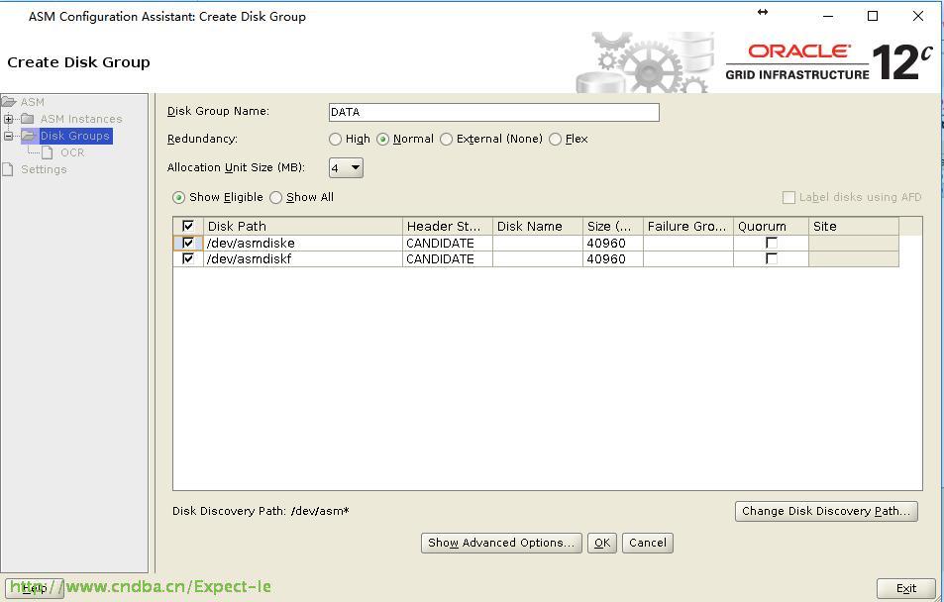Image resolution: width=944 pixels, height=602 pixels.
Task: Click Disk Name column header
Action: pyautogui.click(x=538, y=226)
